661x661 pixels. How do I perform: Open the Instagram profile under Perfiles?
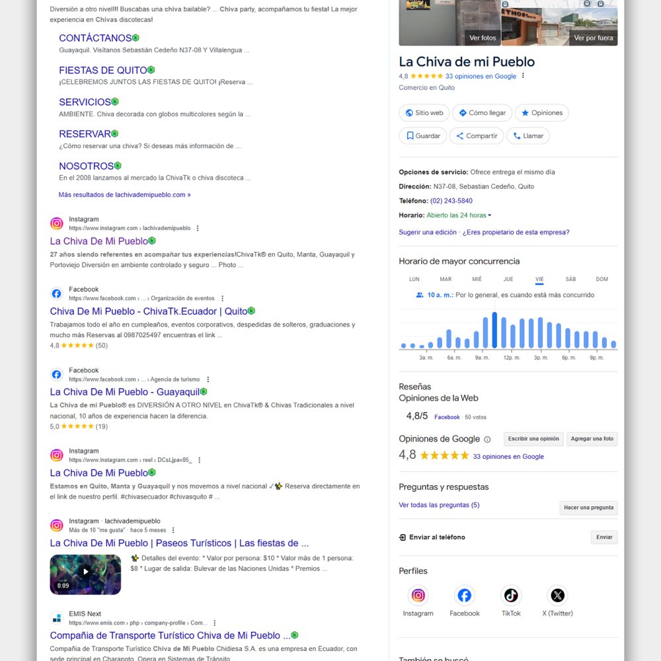tap(418, 596)
